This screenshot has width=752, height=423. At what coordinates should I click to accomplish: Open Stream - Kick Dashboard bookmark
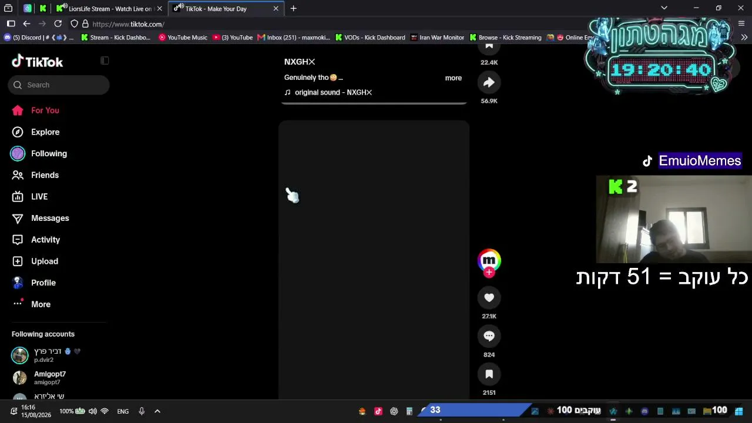pyautogui.click(x=116, y=38)
